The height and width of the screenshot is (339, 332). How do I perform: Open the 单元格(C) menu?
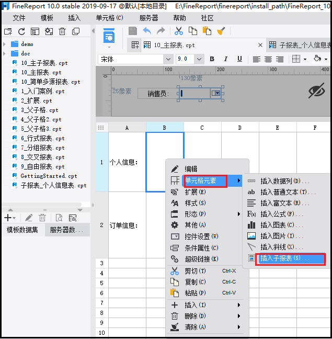109,18
